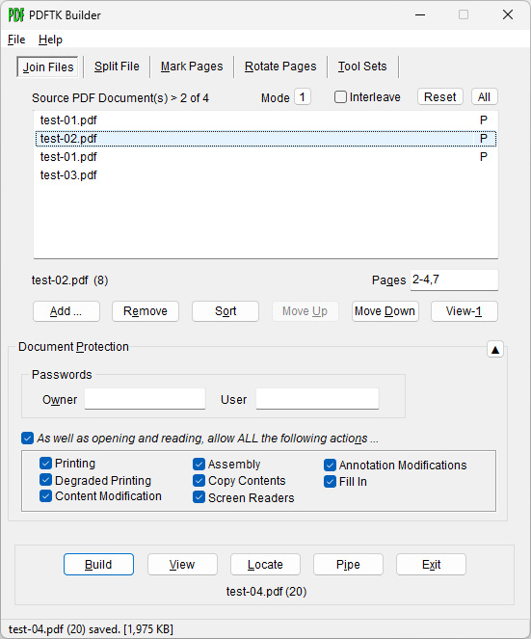Click the Build button
This screenshot has width=531, height=639.
tap(98, 565)
